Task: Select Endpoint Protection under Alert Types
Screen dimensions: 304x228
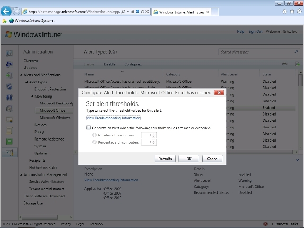Action: click(50, 89)
